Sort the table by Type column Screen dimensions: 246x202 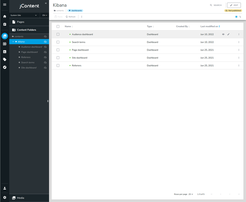pyautogui.click(x=150, y=26)
